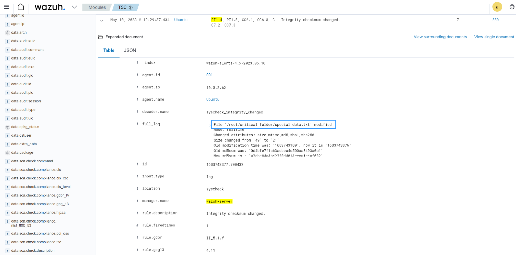Click the highlighted PI1.4 tag
The height and width of the screenshot is (255, 516).
(x=217, y=20)
